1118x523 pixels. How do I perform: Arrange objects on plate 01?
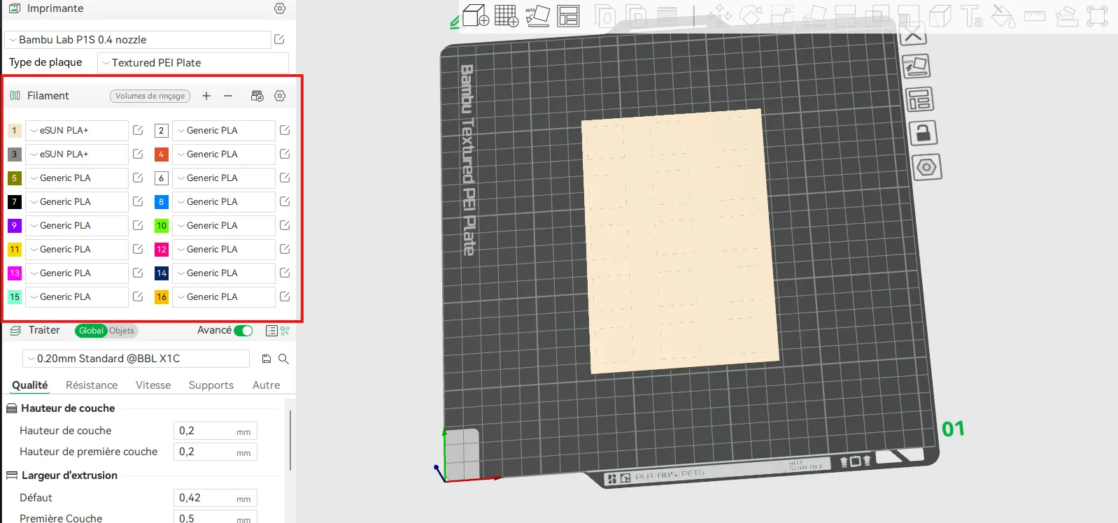pyautogui.click(x=919, y=99)
